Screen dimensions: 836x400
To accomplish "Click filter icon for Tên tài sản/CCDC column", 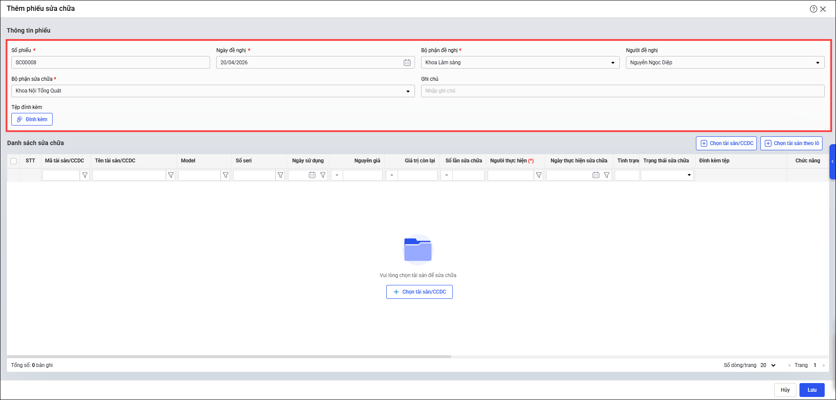I will click(171, 175).
